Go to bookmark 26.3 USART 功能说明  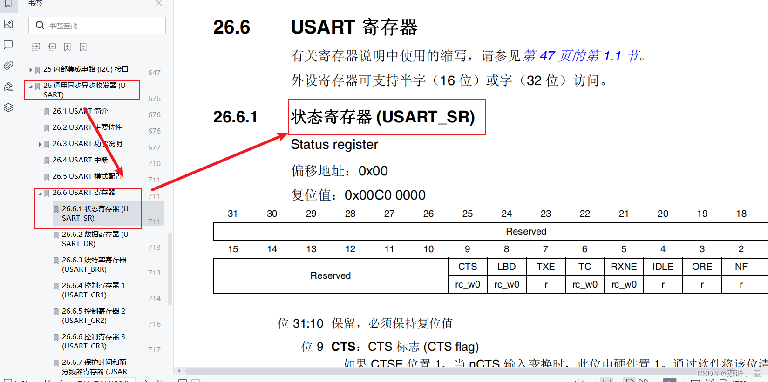(x=87, y=143)
